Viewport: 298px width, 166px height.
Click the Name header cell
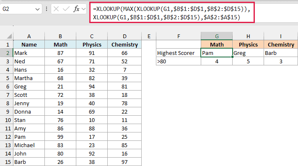pyautogui.click(x=29, y=44)
